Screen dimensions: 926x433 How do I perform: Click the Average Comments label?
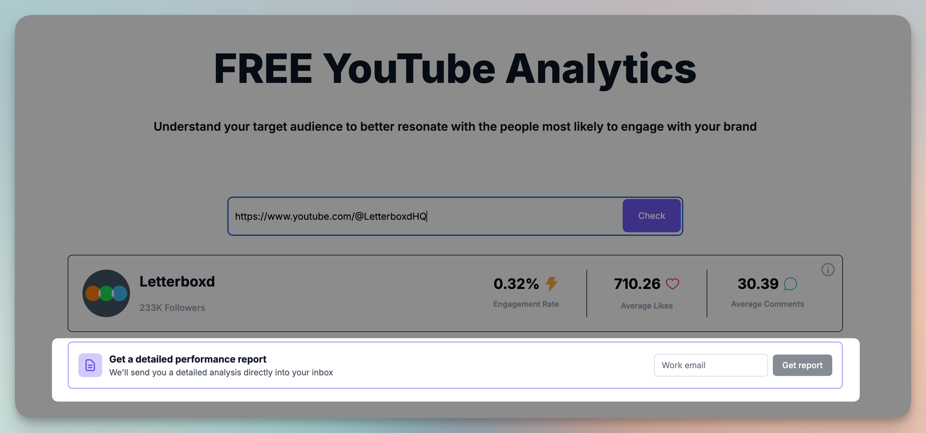tap(767, 304)
